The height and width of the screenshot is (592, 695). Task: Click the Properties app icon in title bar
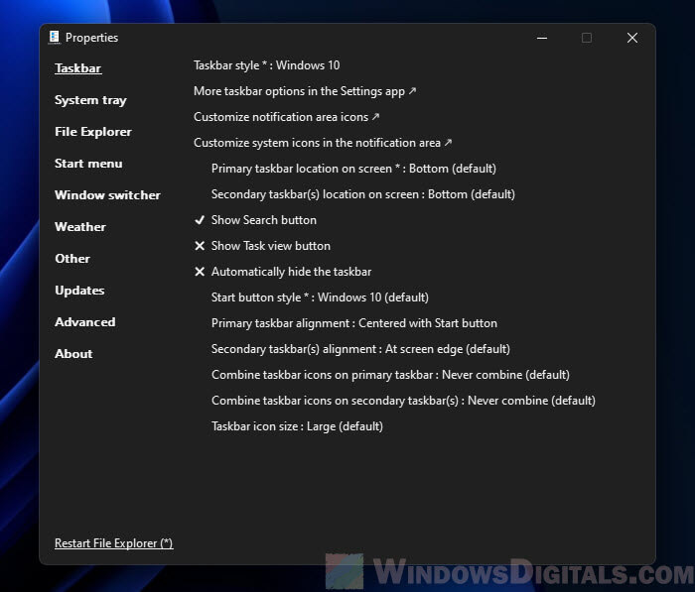point(54,38)
